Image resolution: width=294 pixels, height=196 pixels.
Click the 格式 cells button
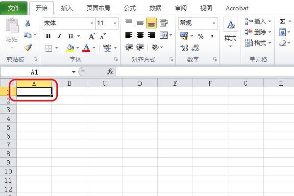258,43
